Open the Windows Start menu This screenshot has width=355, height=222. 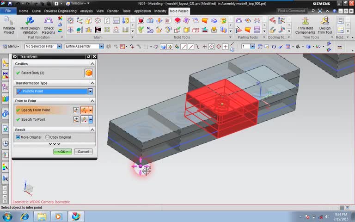pos(7,216)
